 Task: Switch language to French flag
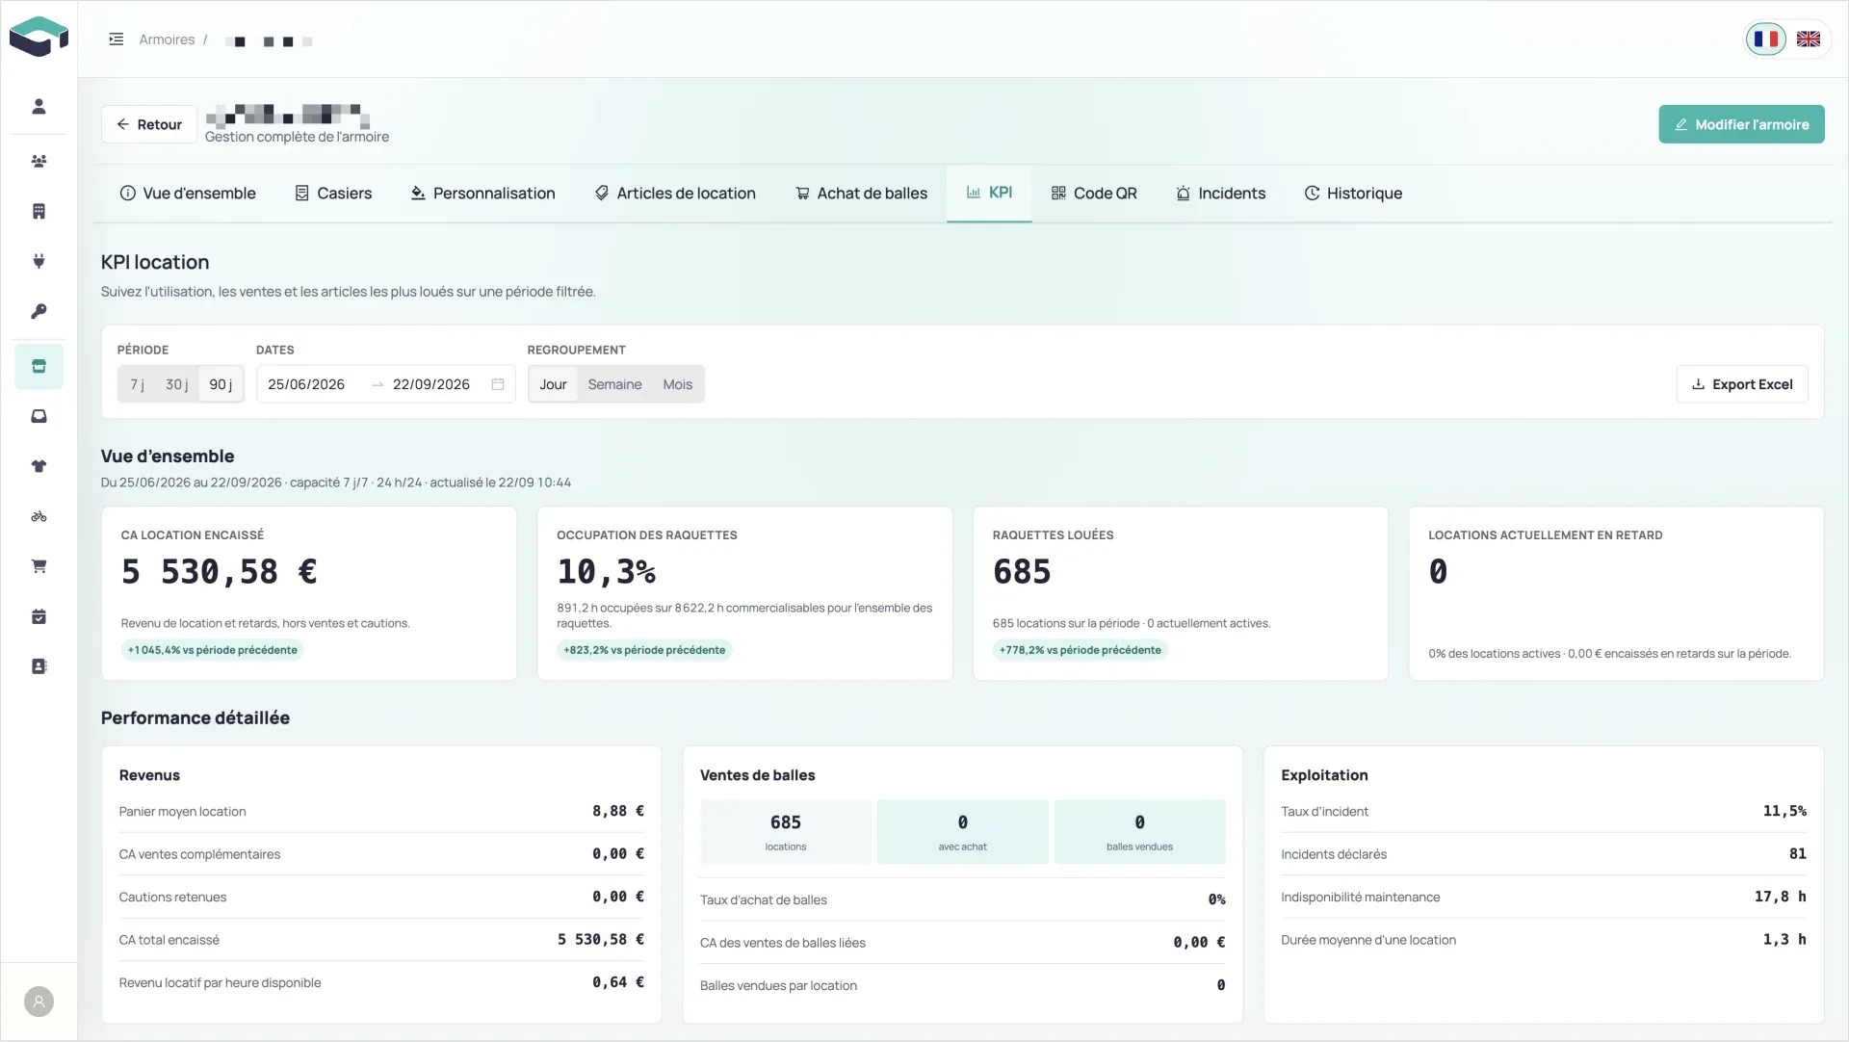pos(1766,39)
